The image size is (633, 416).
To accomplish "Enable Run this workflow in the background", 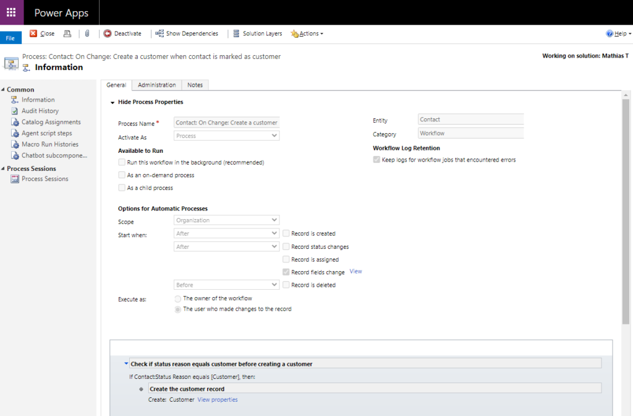I will tap(122, 162).
